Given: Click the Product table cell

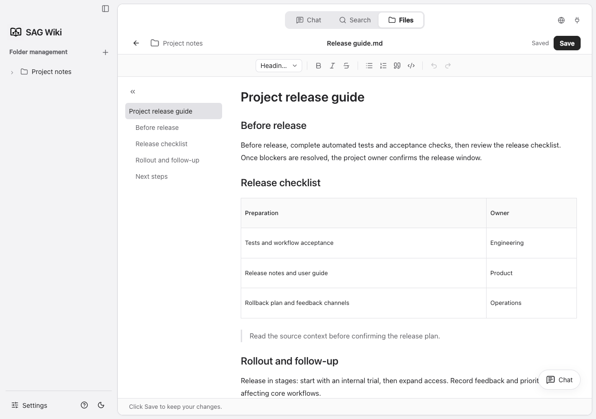Looking at the screenshot, I should tap(531, 273).
